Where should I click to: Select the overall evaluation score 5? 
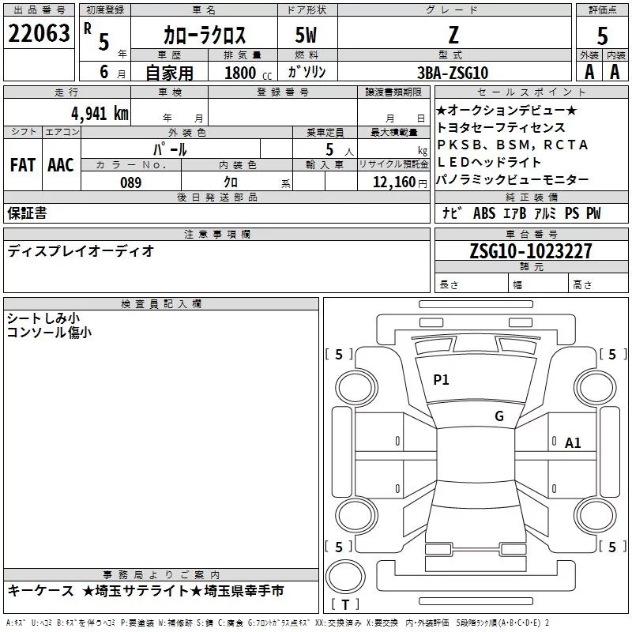pyautogui.click(x=602, y=36)
